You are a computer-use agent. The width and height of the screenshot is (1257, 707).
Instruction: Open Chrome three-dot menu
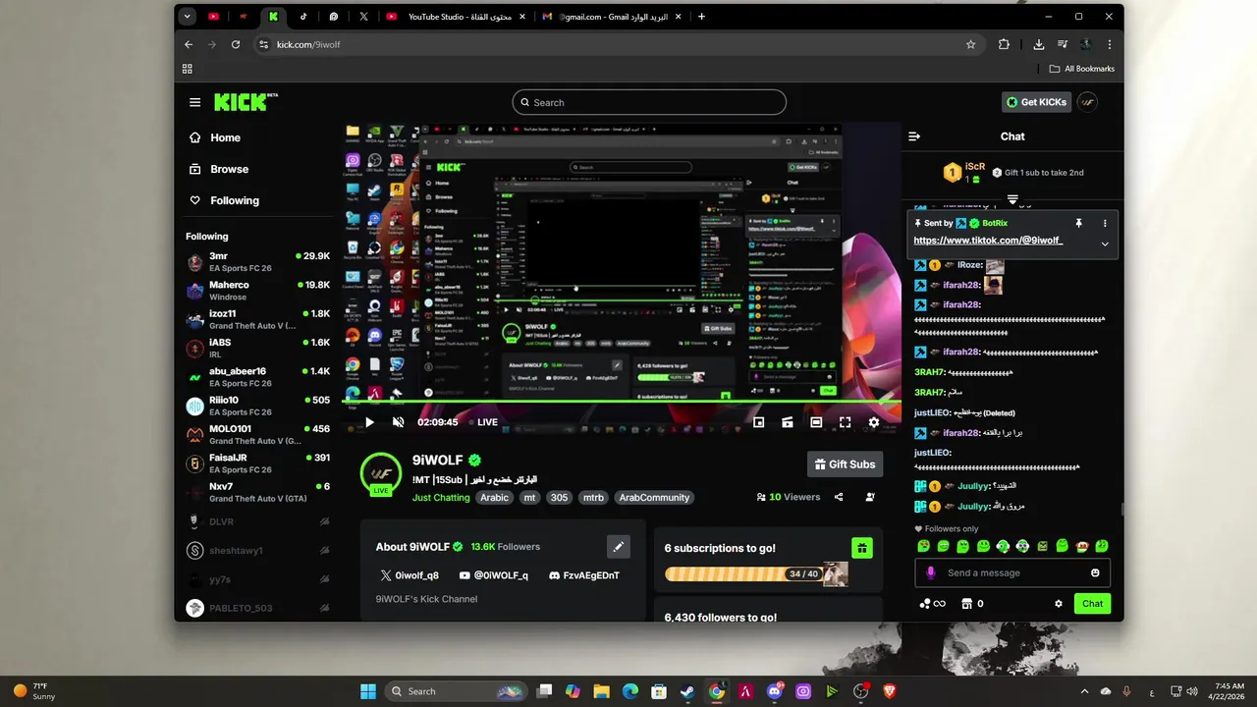tap(1110, 44)
